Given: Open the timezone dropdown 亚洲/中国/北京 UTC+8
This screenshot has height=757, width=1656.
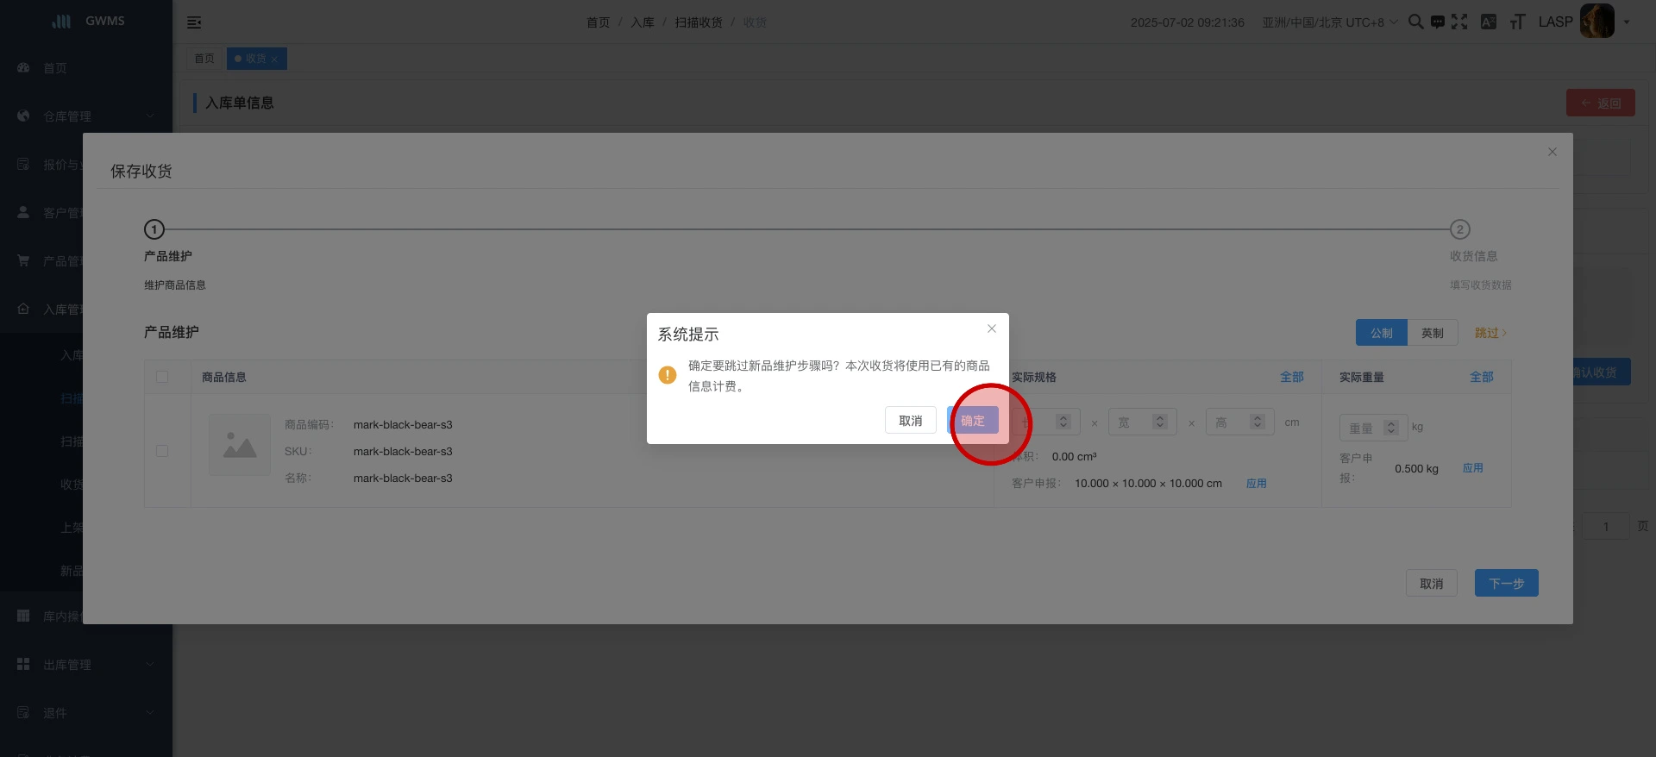Looking at the screenshot, I should pos(1329,22).
